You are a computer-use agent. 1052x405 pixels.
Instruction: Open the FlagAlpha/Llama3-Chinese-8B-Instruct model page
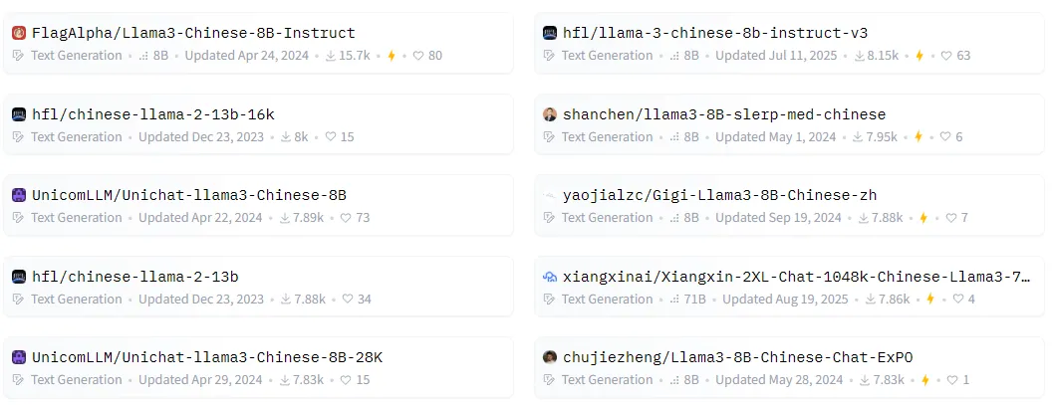click(193, 33)
